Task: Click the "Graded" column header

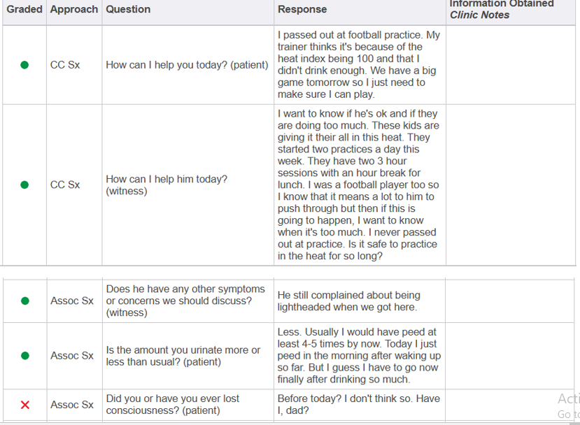Action: coord(24,9)
